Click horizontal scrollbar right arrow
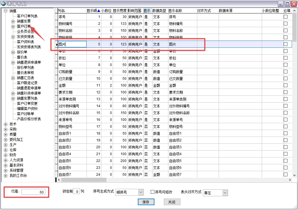Viewport: 298px width, 210px height. (x=290, y=180)
